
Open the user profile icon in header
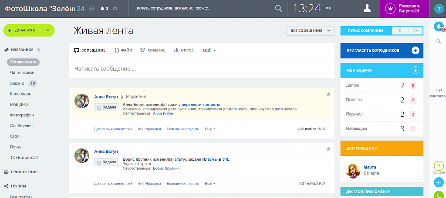tap(368, 8)
